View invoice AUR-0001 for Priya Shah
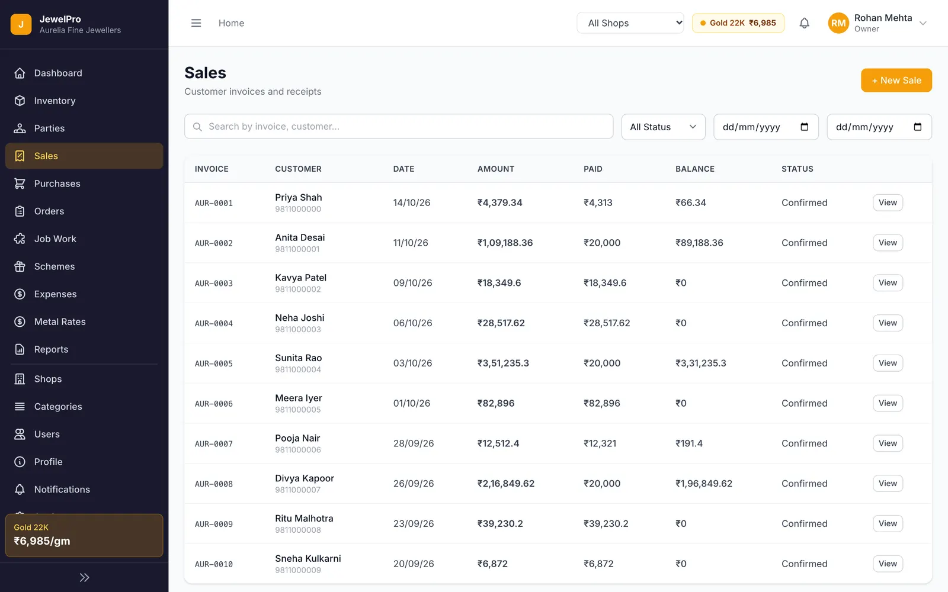 tap(887, 202)
